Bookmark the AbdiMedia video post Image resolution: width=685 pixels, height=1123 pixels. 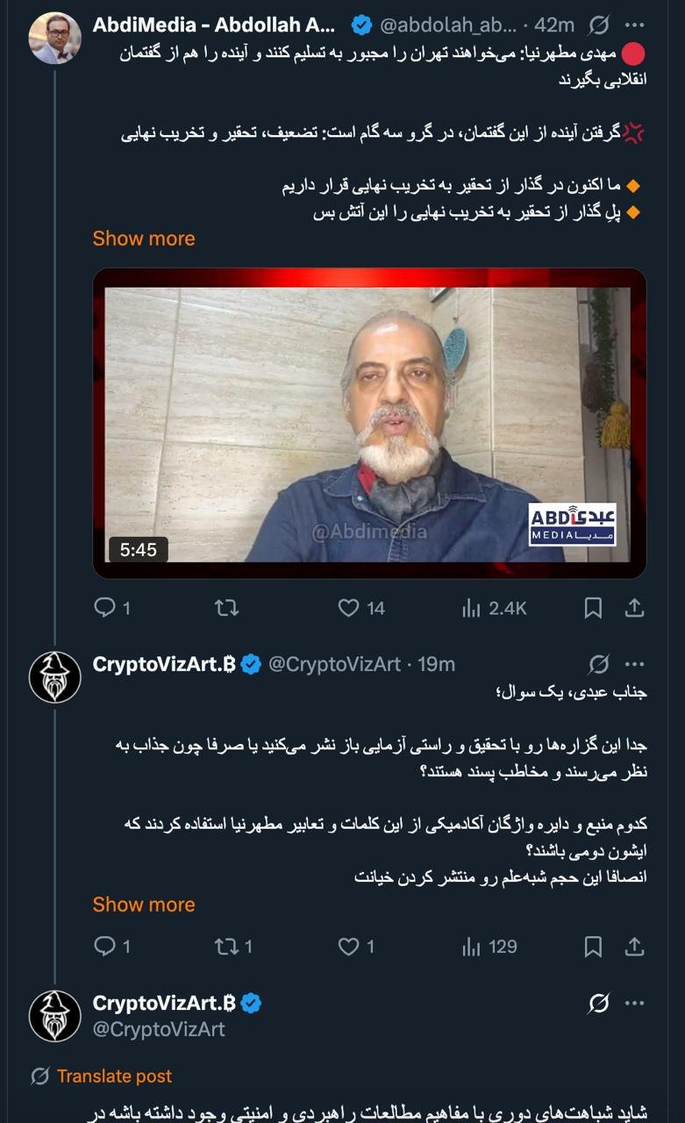pos(593,607)
